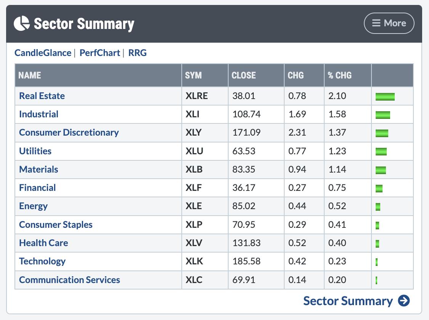Sort table by % CHG column header

tap(339, 75)
